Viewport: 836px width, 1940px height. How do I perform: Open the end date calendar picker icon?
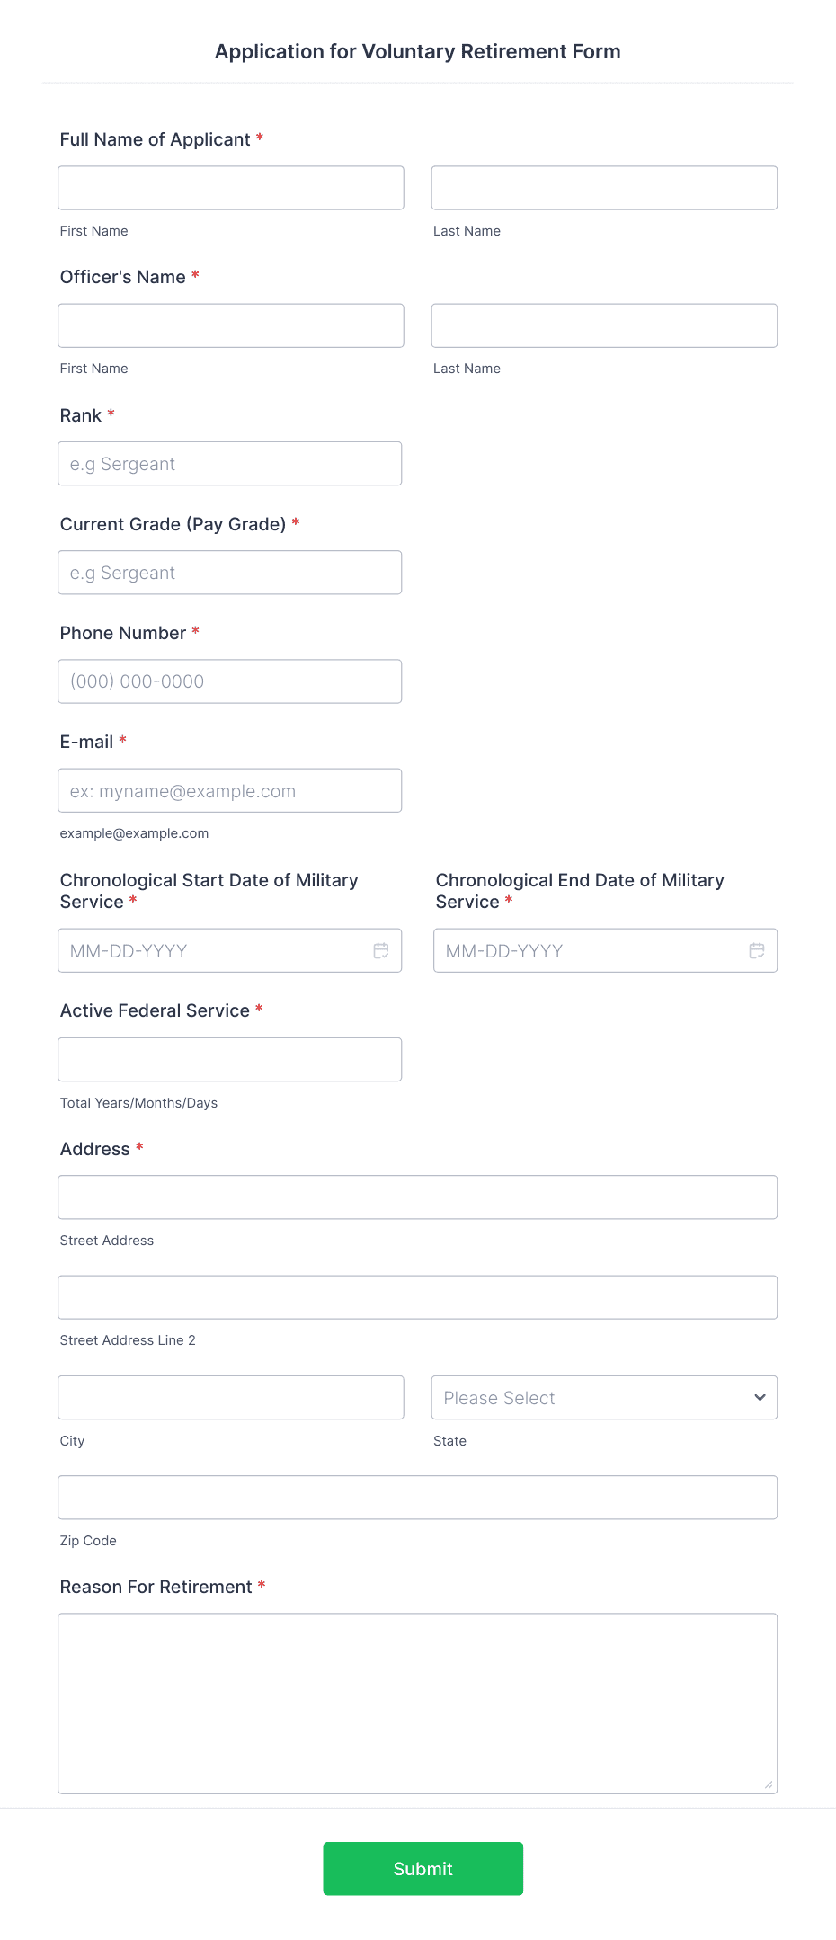tap(757, 950)
